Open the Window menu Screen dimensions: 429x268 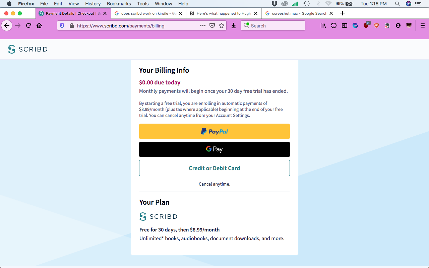click(164, 4)
